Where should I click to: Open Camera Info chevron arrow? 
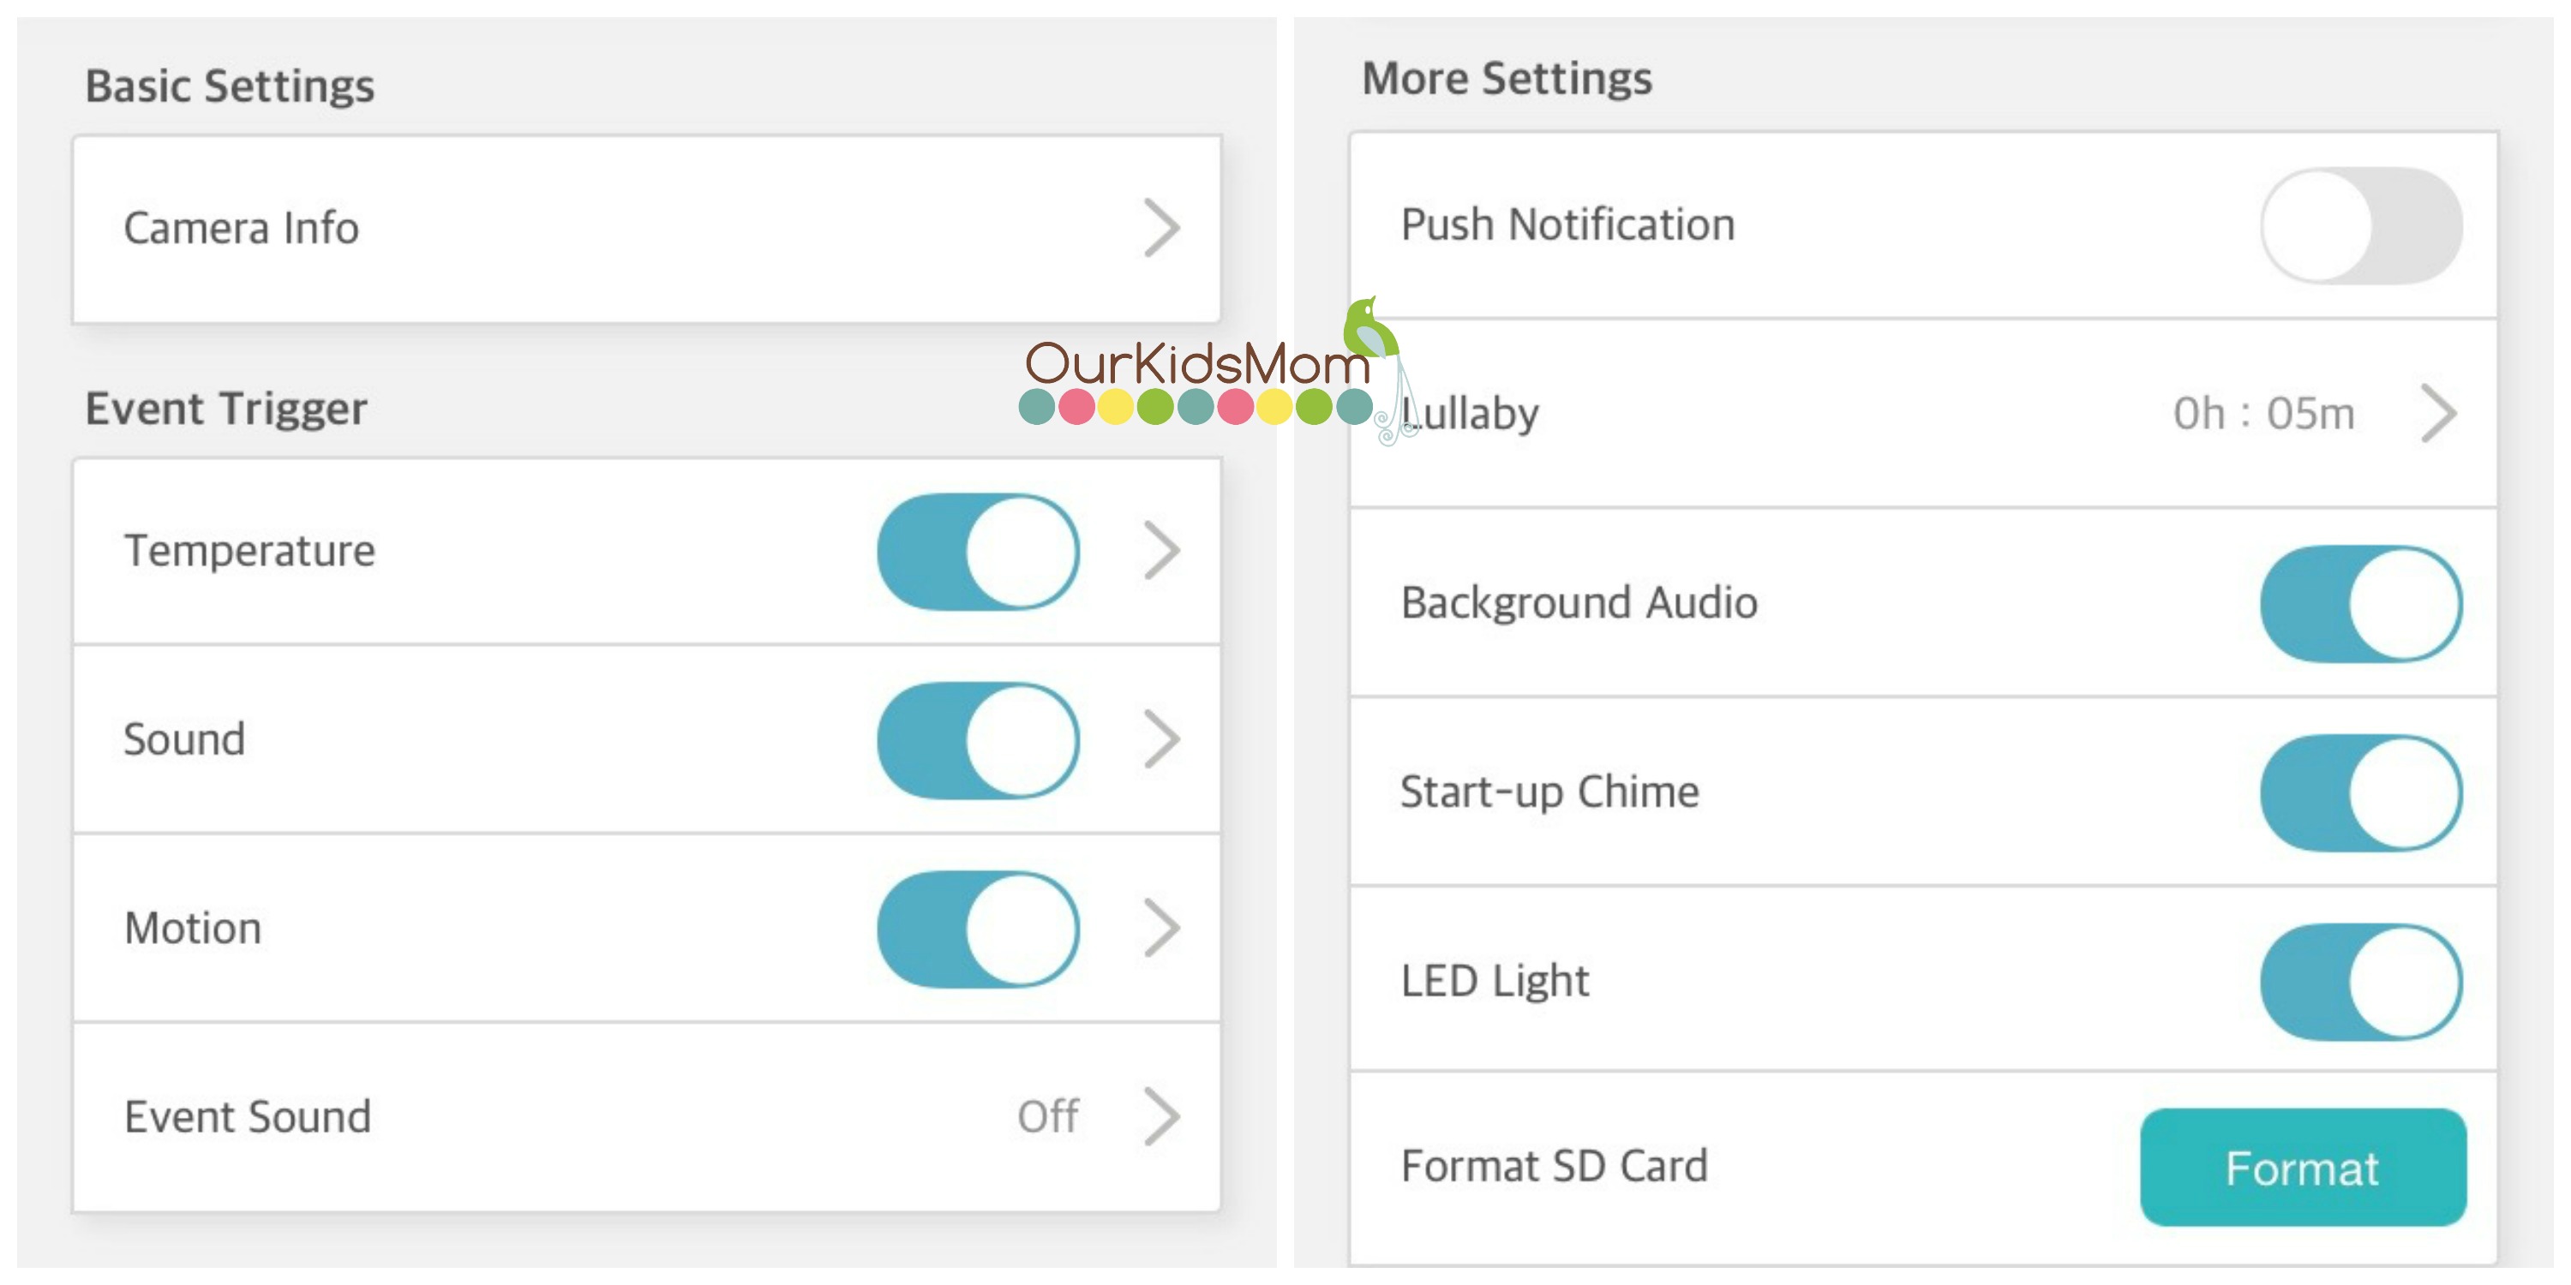1162,229
